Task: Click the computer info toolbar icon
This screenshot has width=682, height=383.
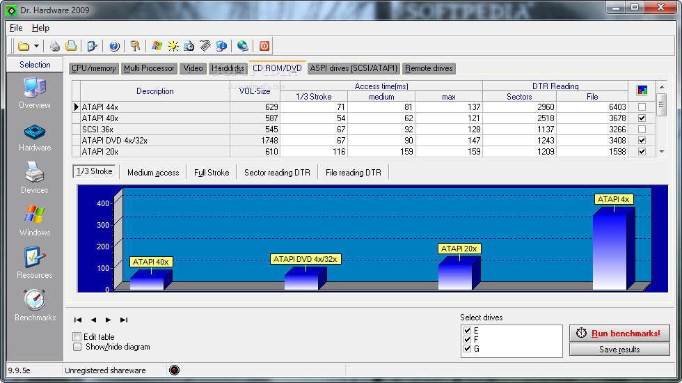Action: click(221, 46)
